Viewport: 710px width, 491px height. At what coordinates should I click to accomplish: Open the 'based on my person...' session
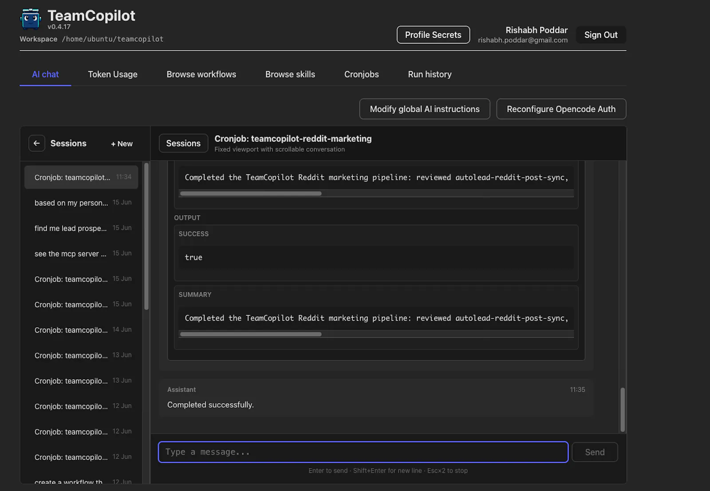click(x=81, y=203)
